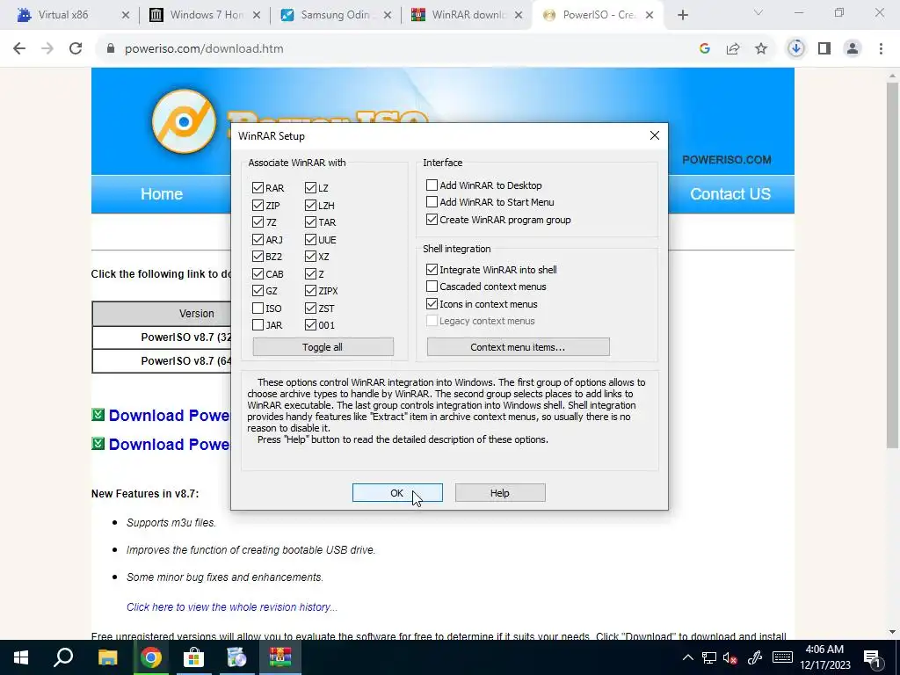Click the share page icon
Screen dimensions: 900x675
[x=733, y=49]
